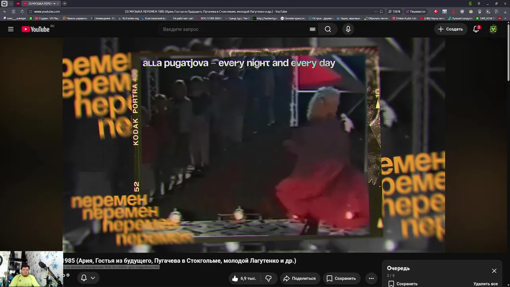The image size is (510, 287).
Task: Go to YouTube home via logo
Action: click(x=35, y=29)
